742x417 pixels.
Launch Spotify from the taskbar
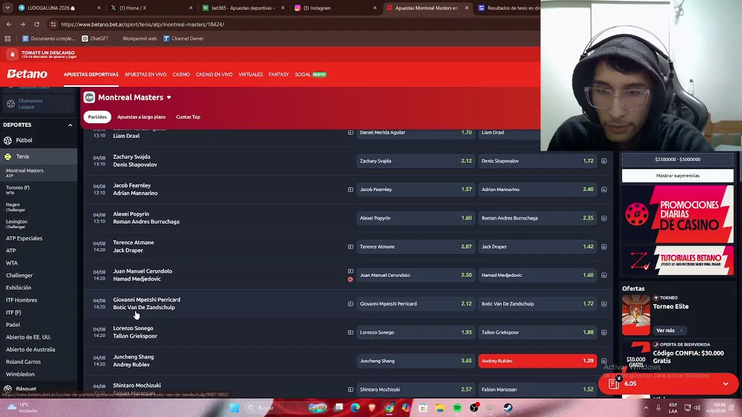click(457, 408)
